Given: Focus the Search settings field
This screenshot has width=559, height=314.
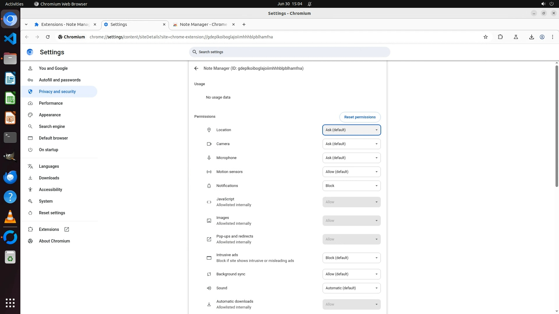Looking at the screenshot, I should pos(289,52).
